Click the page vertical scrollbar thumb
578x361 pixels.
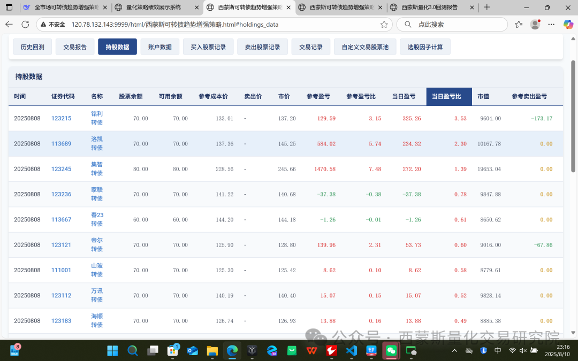point(573,116)
